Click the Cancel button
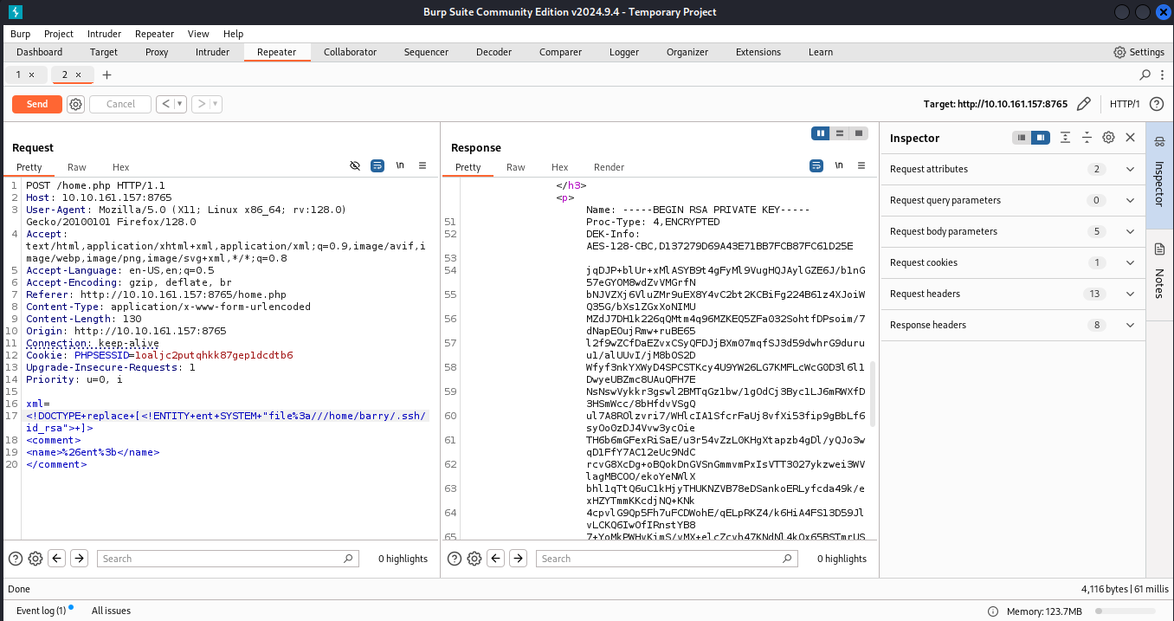The height and width of the screenshot is (621, 1174). pyautogui.click(x=120, y=104)
